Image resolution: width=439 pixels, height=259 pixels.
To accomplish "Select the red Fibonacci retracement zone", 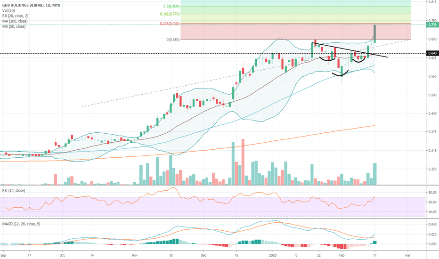I will tap(295, 32).
